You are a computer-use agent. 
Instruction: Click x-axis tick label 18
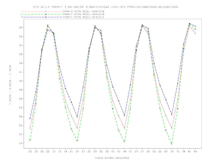(65, 152)
